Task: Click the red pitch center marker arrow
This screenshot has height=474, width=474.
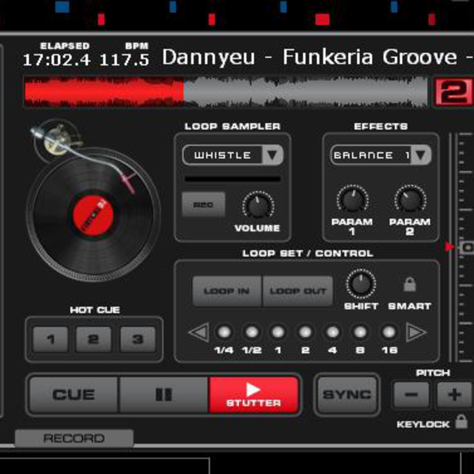Action: (449, 247)
